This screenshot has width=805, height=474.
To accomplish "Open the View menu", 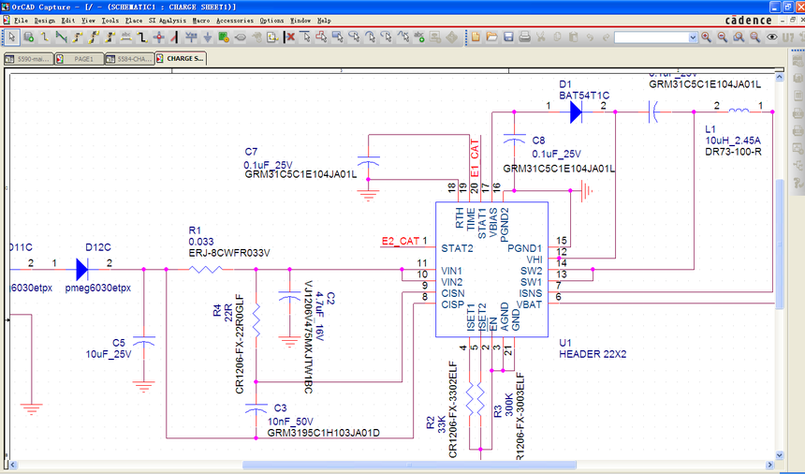I will coord(88,21).
